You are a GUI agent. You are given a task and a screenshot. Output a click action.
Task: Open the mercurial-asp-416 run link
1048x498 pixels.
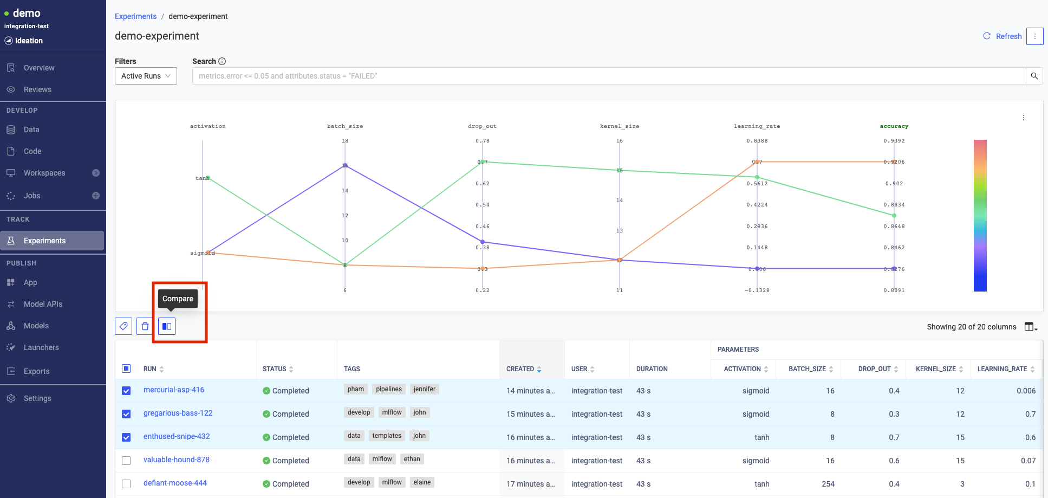(x=174, y=390)
